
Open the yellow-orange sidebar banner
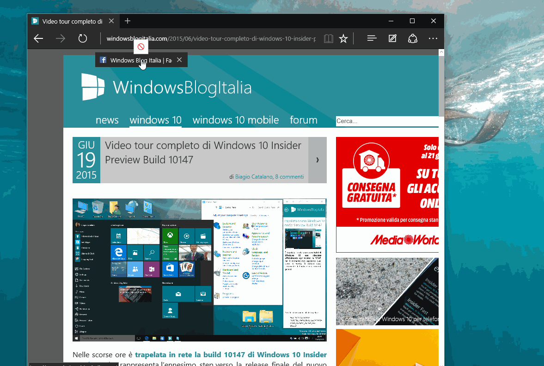tap(387, 347)
